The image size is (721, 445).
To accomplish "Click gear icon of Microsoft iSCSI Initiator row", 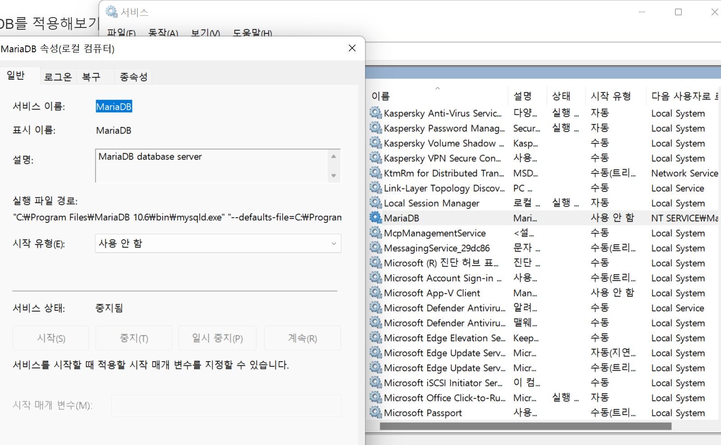I will coord(376,382).
